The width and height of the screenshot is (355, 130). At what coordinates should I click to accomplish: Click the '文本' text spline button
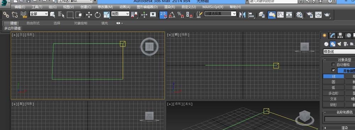[333, 99]
